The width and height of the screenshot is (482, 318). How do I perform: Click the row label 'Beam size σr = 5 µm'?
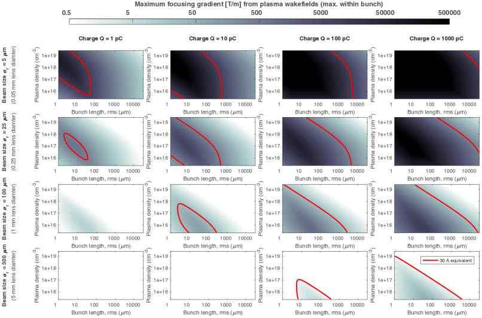coord(4,75)
